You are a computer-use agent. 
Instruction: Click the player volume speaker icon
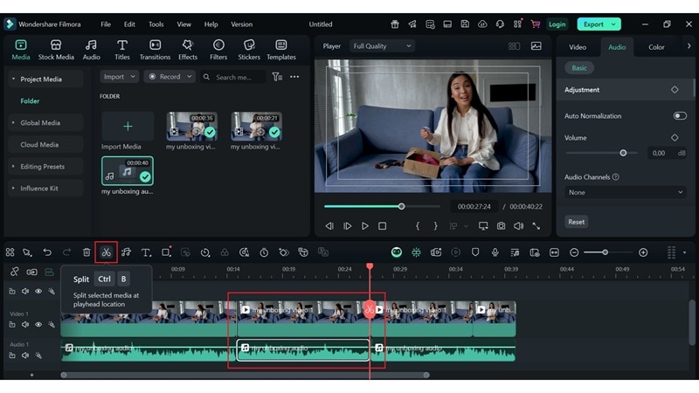click(518, 226)
